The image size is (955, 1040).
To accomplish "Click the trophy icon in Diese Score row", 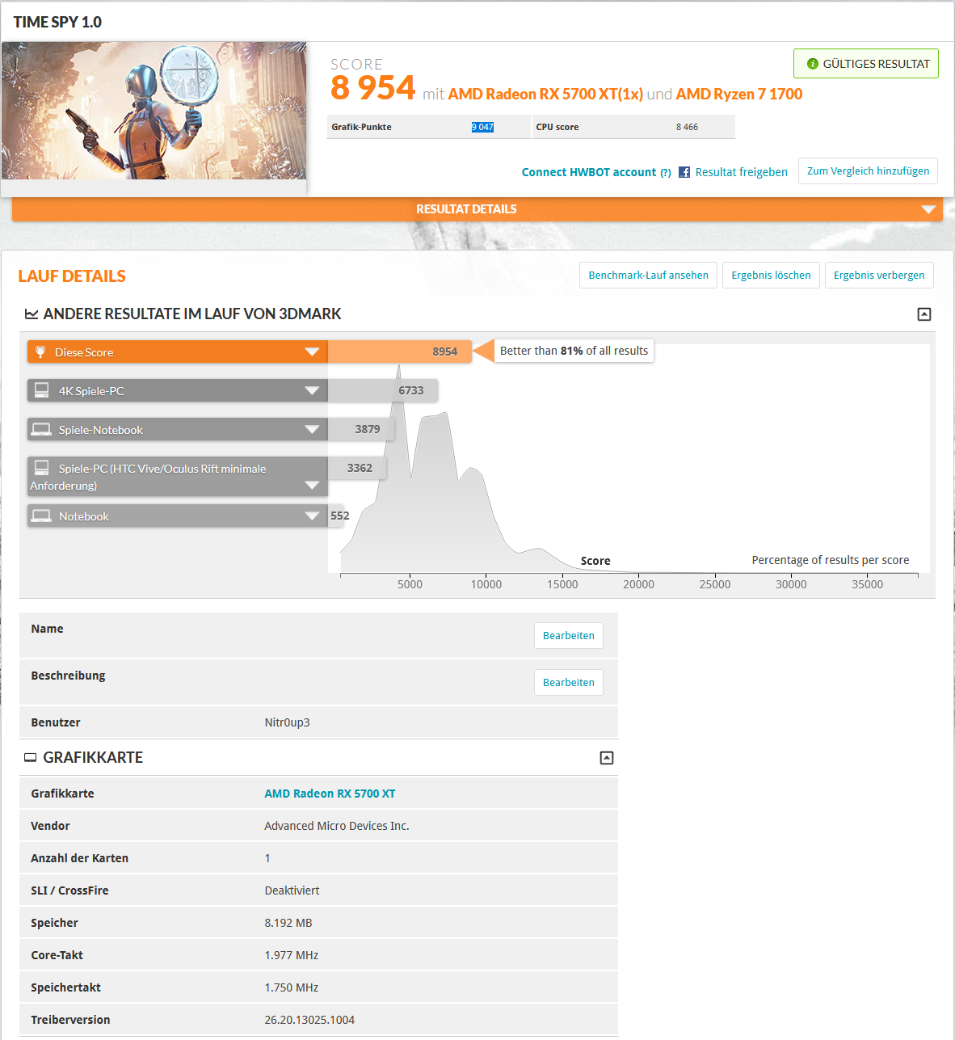I will [x=40, y=352].
